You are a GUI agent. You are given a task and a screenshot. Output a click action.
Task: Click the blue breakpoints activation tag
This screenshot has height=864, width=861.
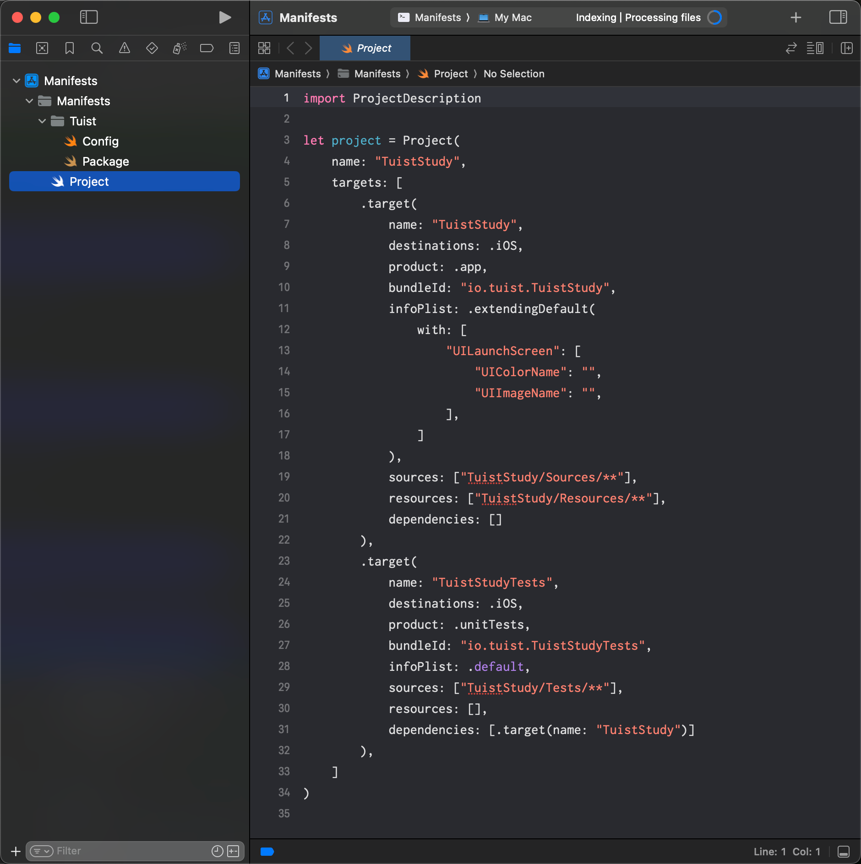[267, 851]
